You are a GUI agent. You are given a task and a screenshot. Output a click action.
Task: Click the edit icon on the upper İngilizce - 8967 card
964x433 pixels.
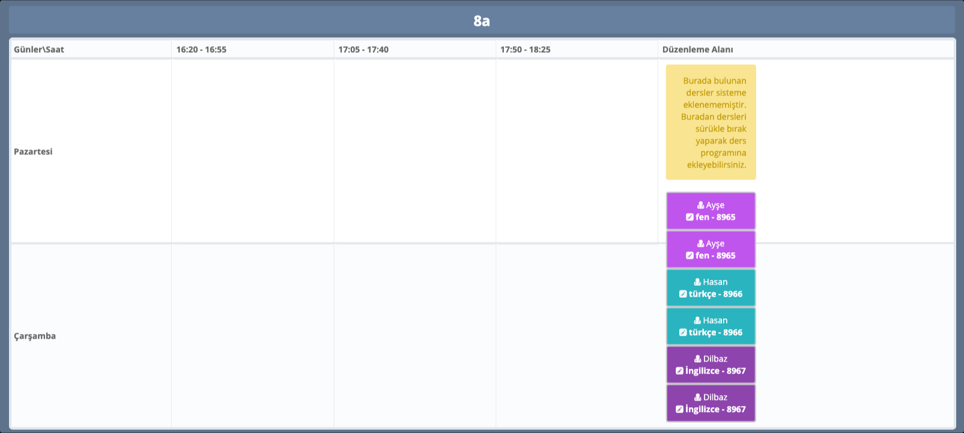click(679, 371)
